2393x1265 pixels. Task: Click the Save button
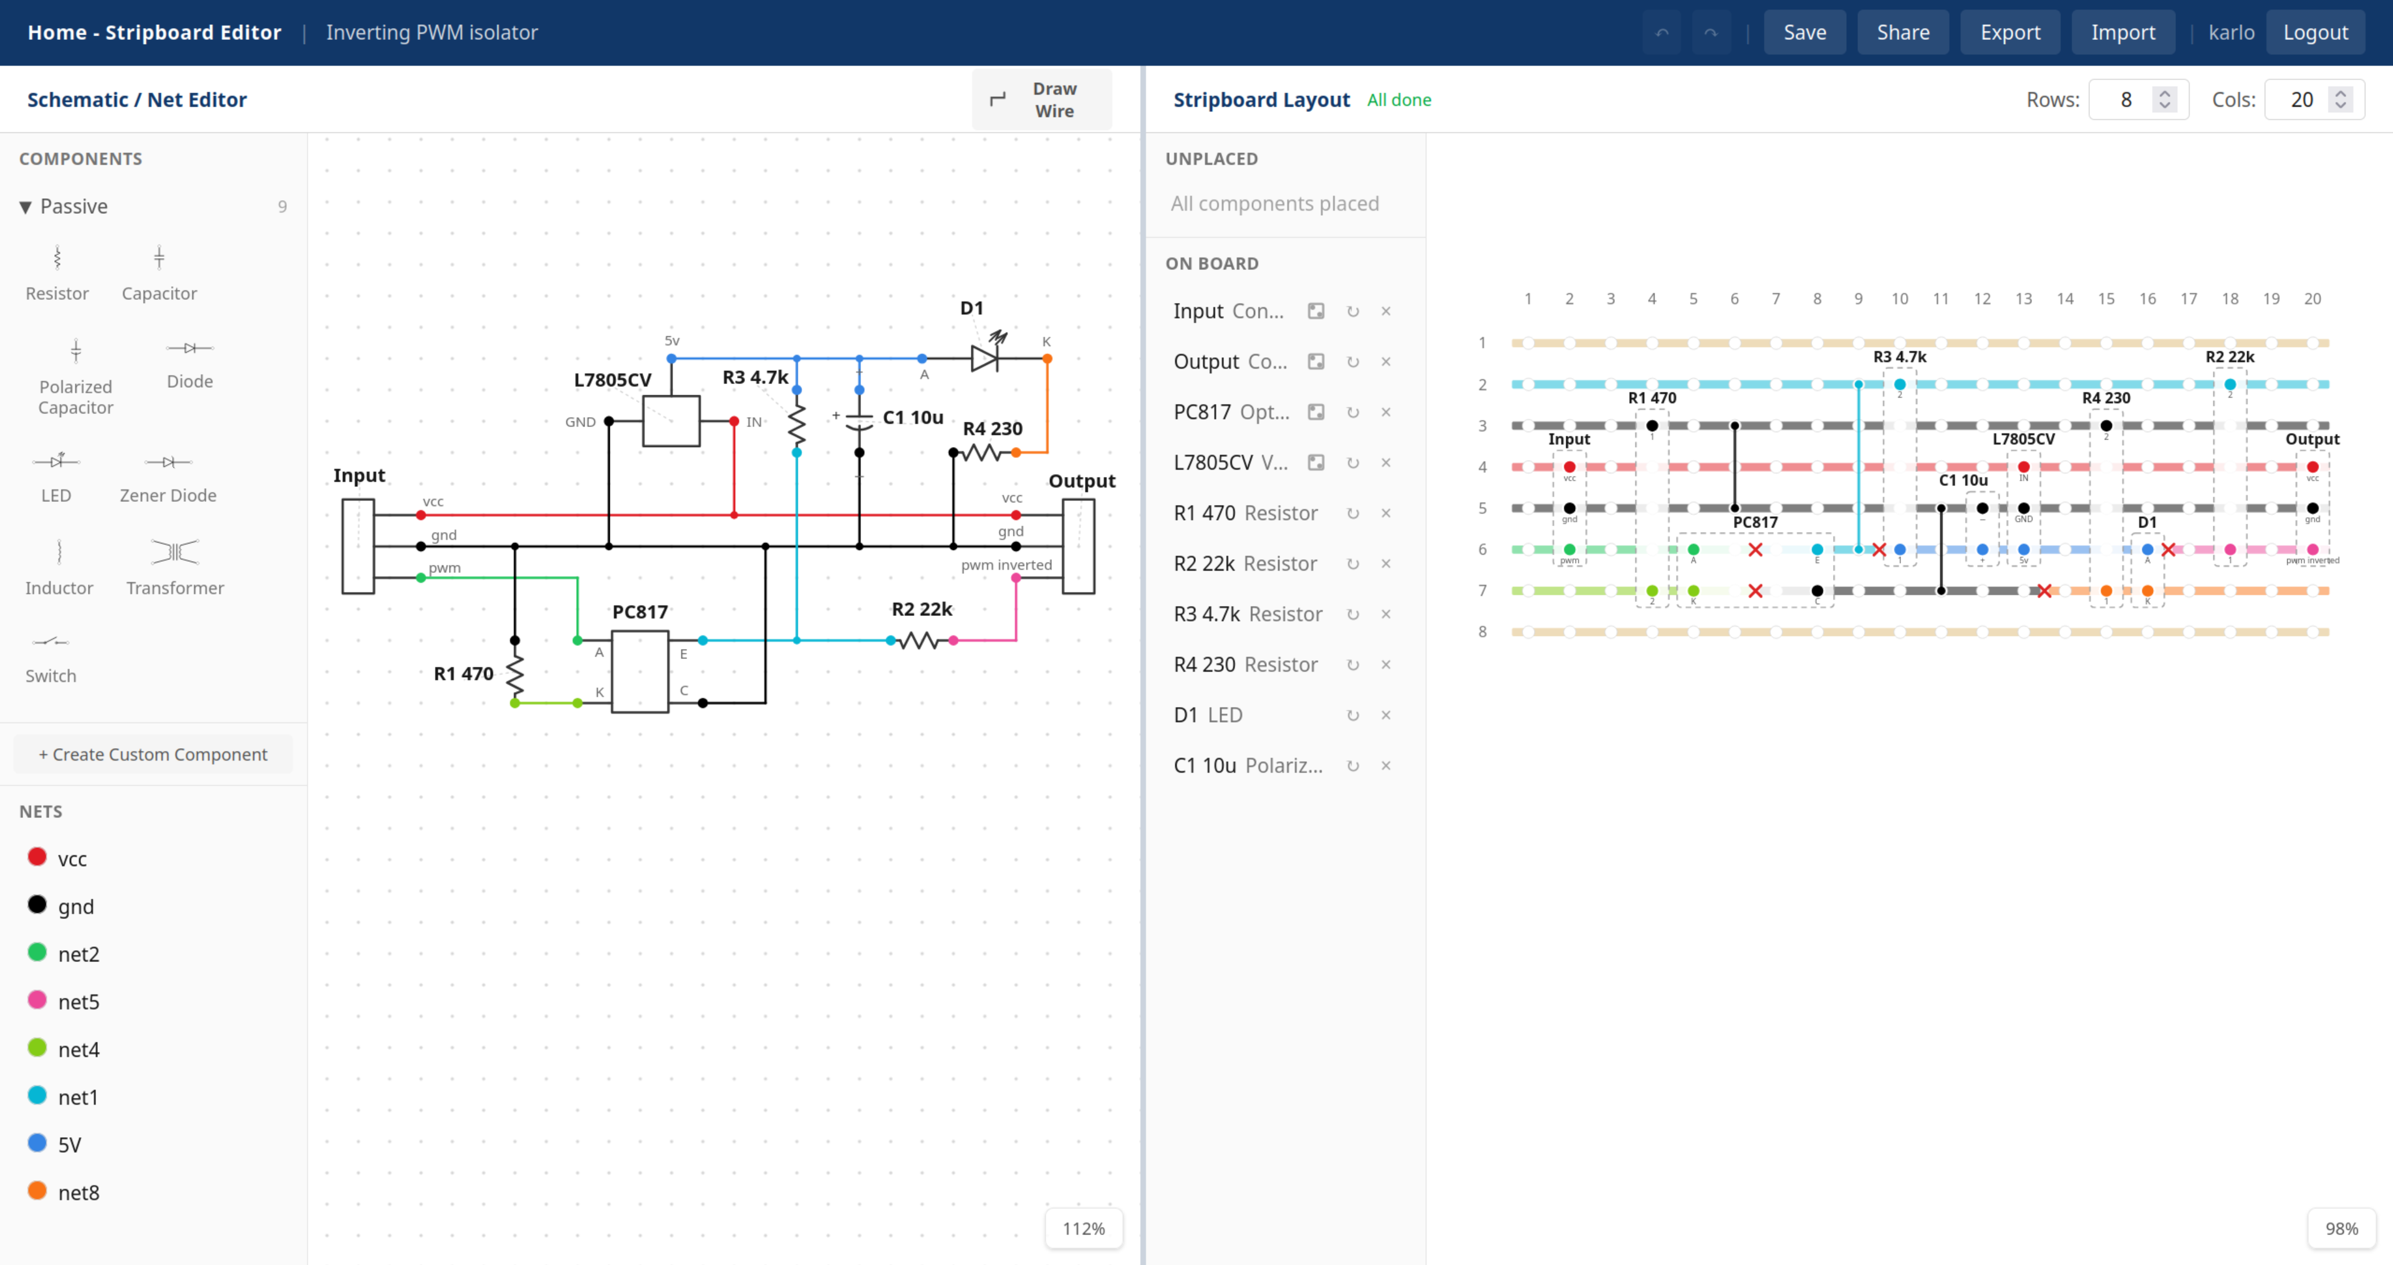point(1804,32)
